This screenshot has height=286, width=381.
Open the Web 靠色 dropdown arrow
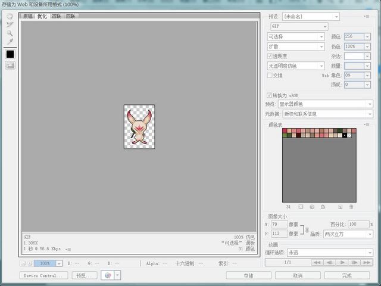pyautogui.click(x=367, y=76)
